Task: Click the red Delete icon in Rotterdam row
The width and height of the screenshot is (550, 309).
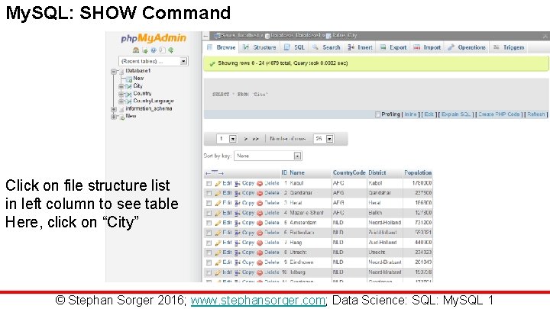Action: point(260,233)
